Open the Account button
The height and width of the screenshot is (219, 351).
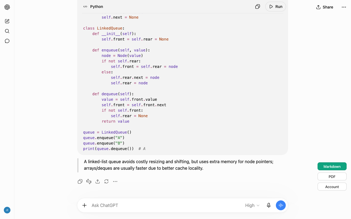[x=332, y=187]
